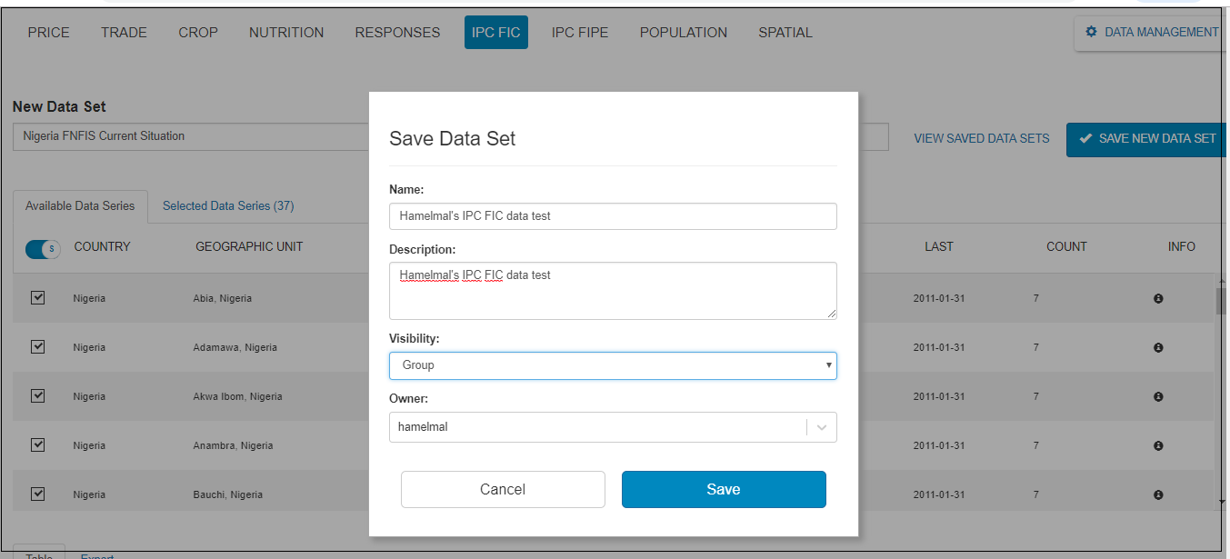Click info icon in Adamawa, Nigeria row
The height and width of the screenshot is (559, 1230).
(x=1158, y=347)
